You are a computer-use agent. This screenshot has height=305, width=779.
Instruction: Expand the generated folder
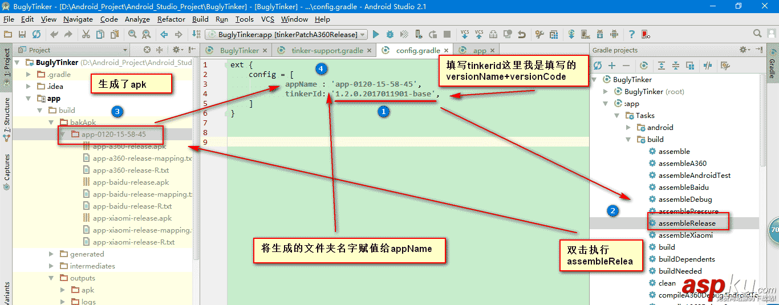(52, 254)
